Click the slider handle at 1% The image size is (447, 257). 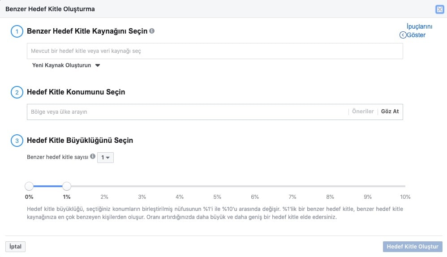click(x=67, y=186)
